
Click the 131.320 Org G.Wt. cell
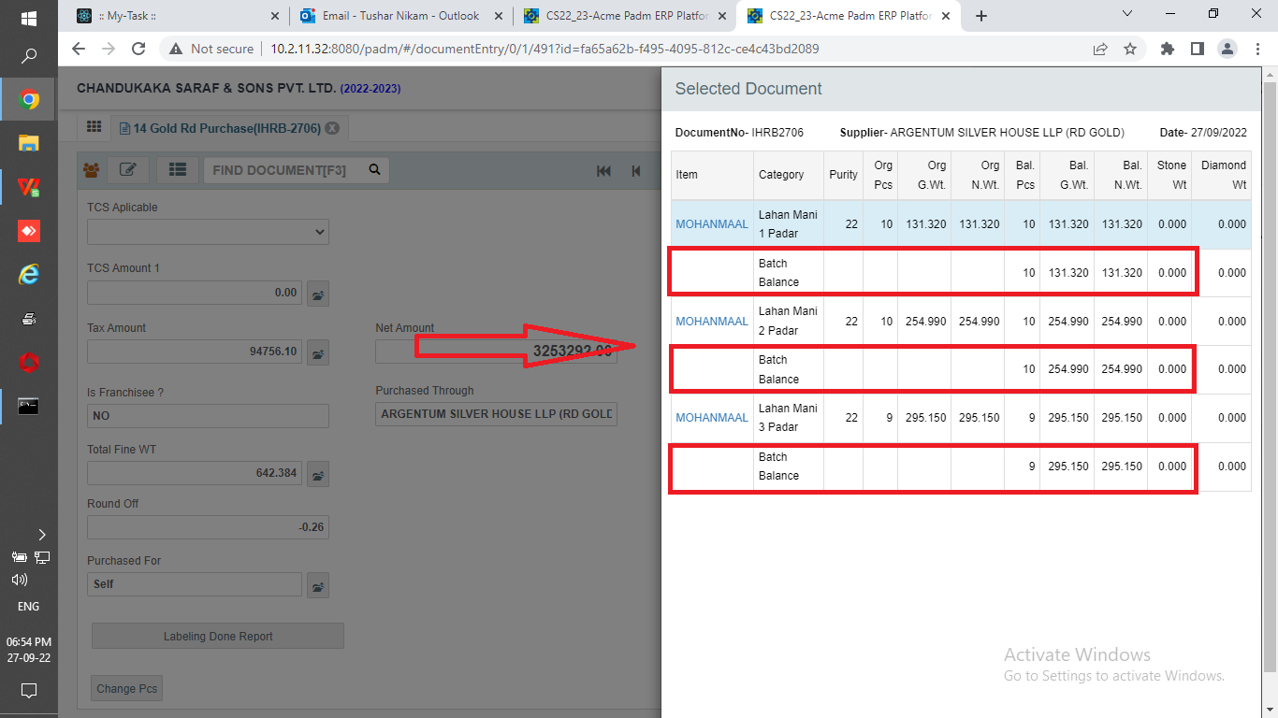click(x=924, y=224)
